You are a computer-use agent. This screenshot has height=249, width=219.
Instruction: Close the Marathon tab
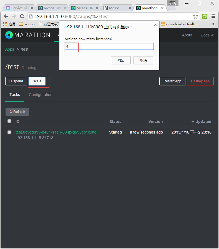click(x=162, y=8)
